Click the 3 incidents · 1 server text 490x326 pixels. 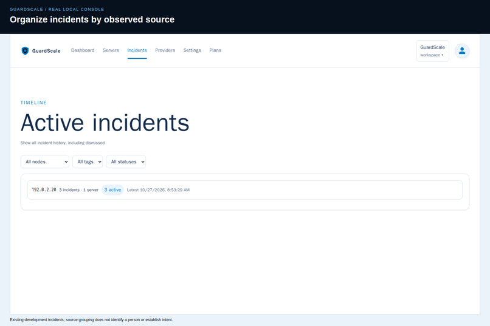(79, 190)
